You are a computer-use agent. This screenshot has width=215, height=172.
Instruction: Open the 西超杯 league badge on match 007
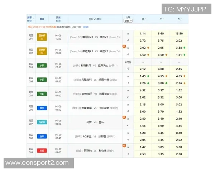point(42,122)
